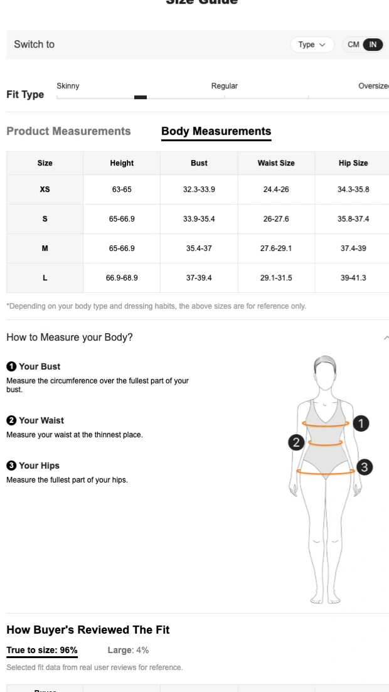This screenshot has width=389, height=692.
Task: Click the Your Waist step 2 bullet icon
Action: tap(11, 420)
